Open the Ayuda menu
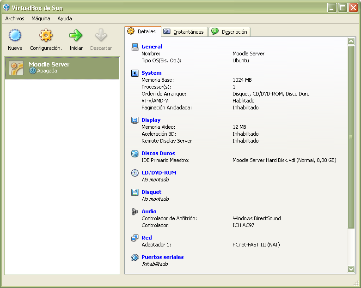Image resolution: width=361 pixels, height=288 pixels. click(65, 18)
